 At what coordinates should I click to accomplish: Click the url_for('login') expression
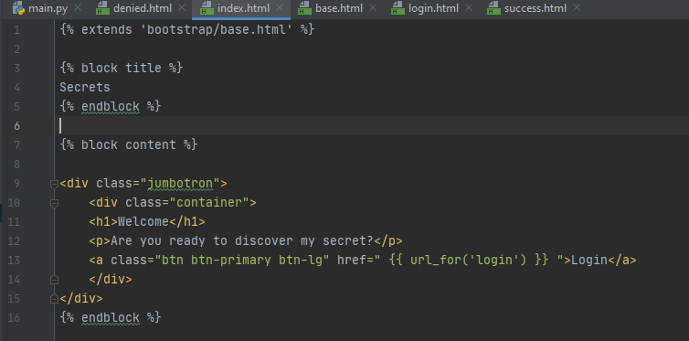(x=469, y=261)
